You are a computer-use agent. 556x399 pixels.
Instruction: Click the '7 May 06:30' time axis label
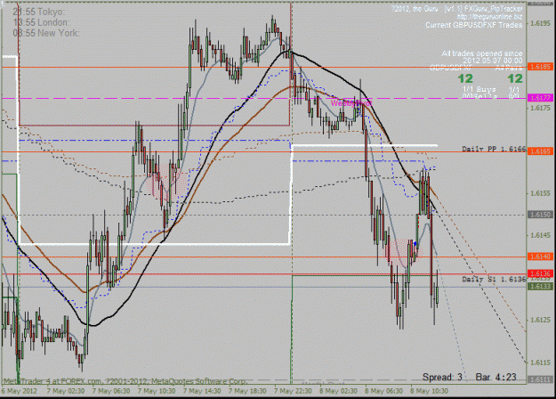(110, 391)
